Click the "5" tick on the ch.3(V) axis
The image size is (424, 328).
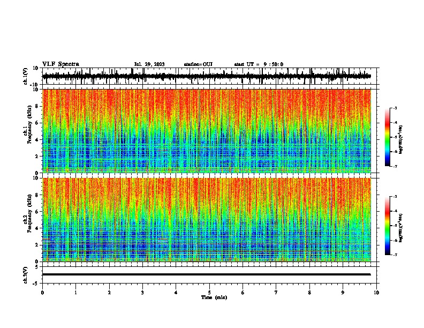37,266
